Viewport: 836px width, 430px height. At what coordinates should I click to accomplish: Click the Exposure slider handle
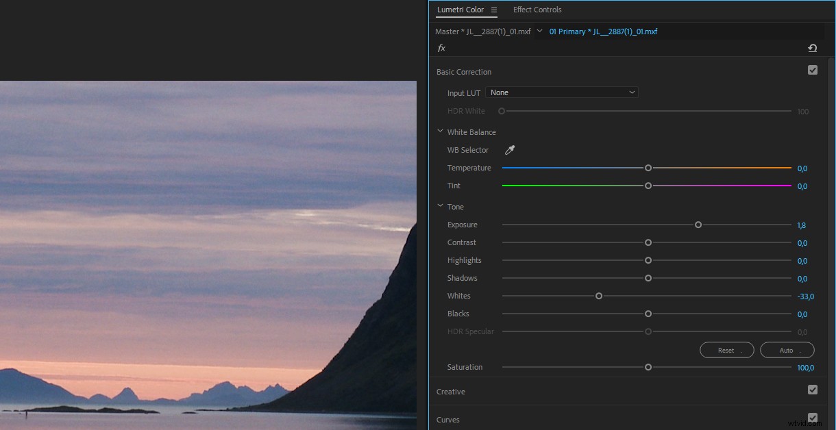coord(698,224)
